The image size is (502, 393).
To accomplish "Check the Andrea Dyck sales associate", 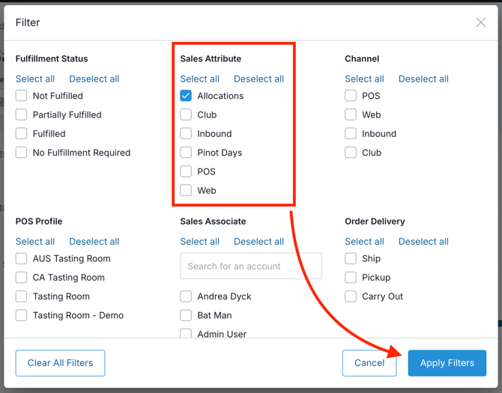I will tap(186, 296).
